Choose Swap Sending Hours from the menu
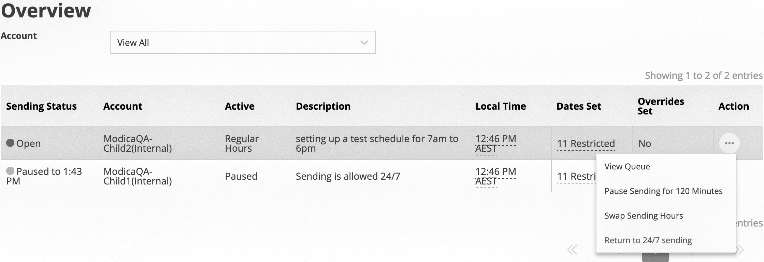Viewport: 764px width, 262px height. tap(644, 216)
